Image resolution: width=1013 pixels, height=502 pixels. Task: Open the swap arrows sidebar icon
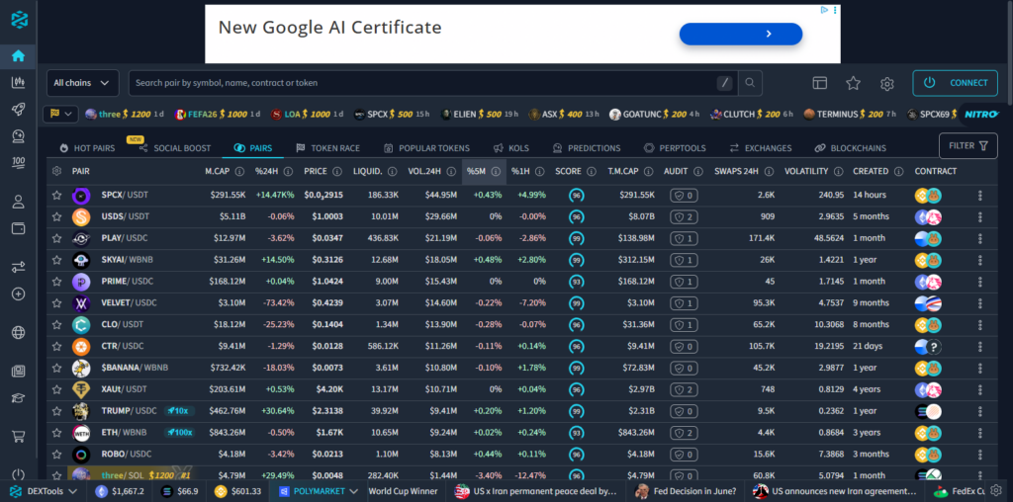(18, 267)
